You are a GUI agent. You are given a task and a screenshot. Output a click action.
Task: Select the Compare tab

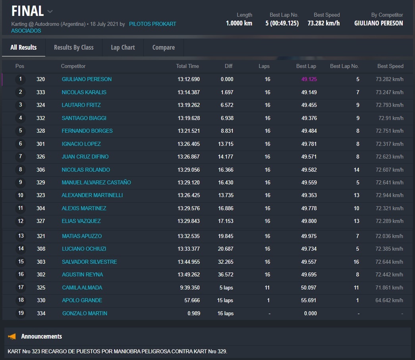click(163, 47)
